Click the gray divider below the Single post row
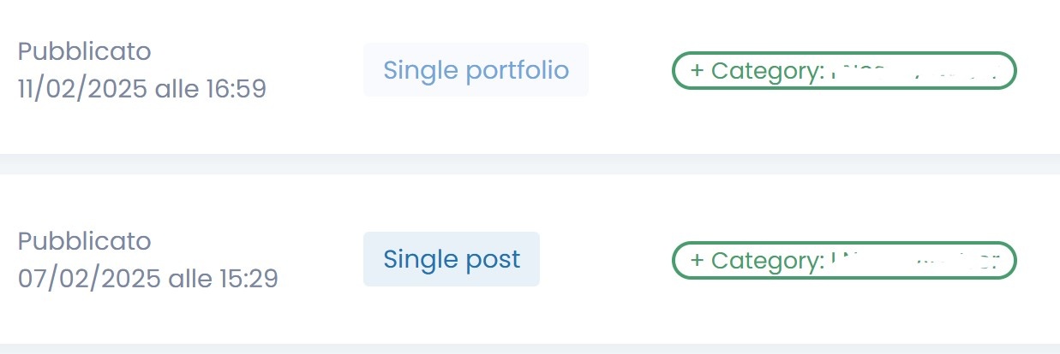 pyautogui.click(x=530, y=349)
